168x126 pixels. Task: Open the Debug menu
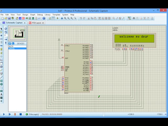40,15
